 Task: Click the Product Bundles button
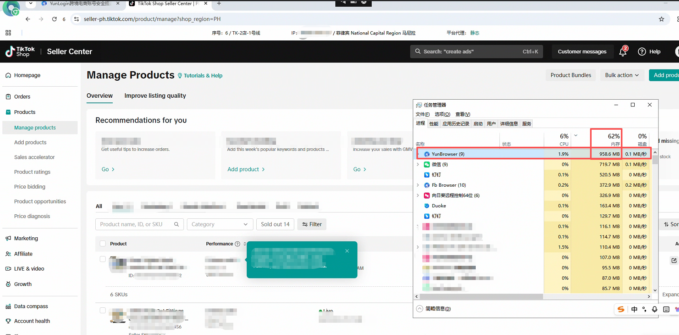(x=571, y=75)
